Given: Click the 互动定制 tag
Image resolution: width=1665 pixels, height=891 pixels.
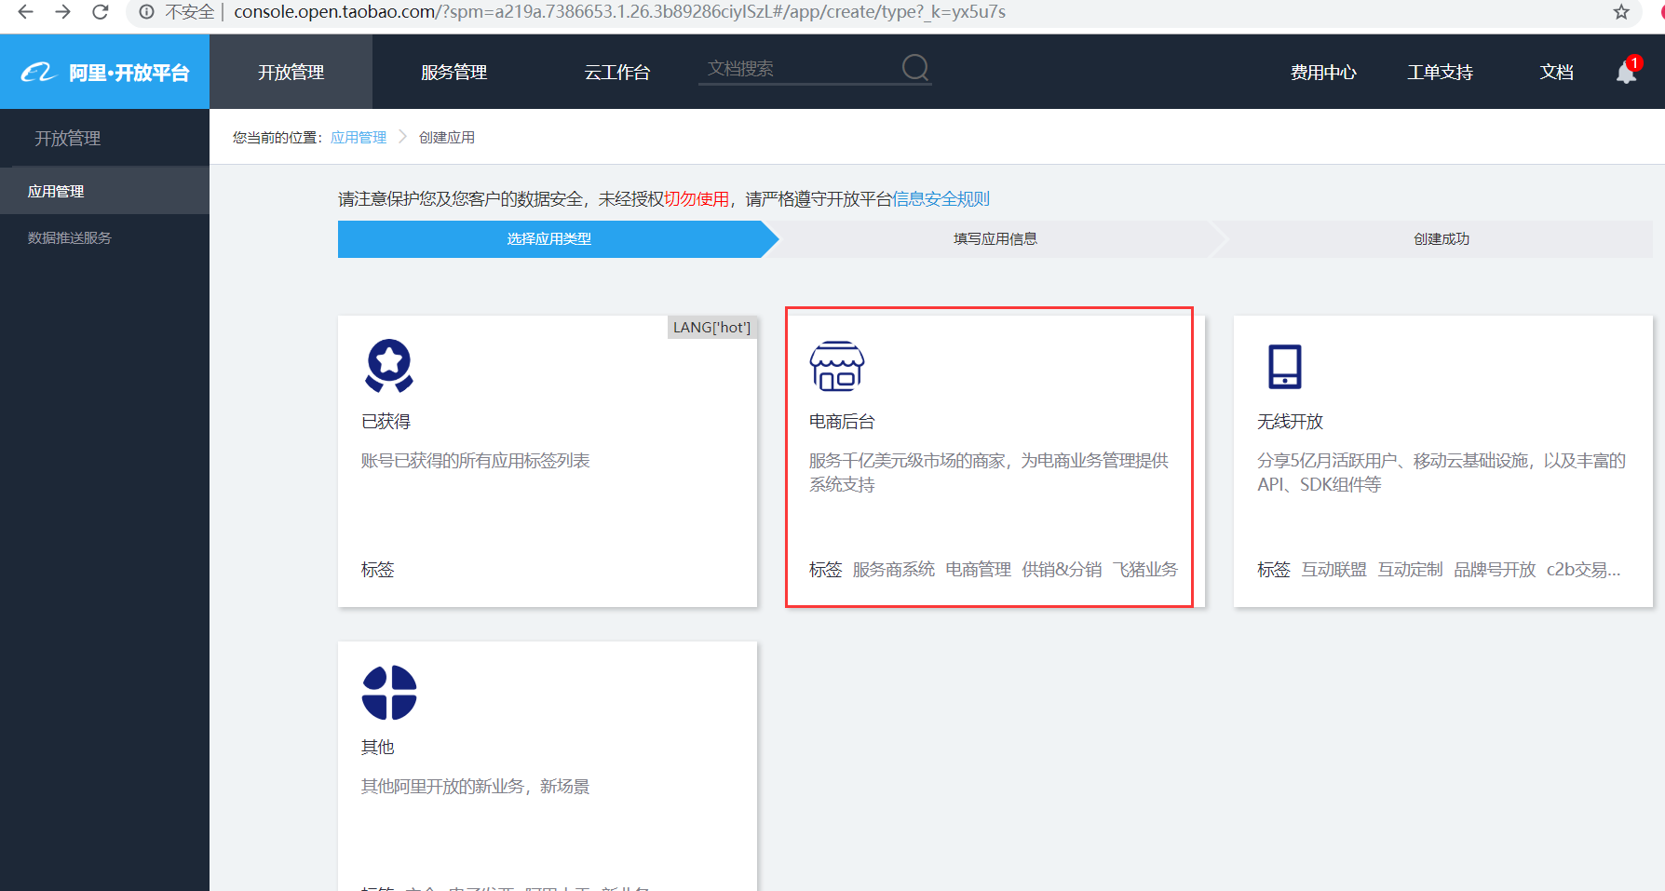Looking at the screenshot, I should click(x=1410, y=569).
